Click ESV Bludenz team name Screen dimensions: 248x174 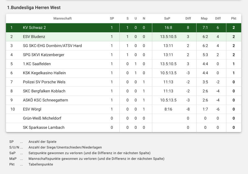tap(34, 37)
